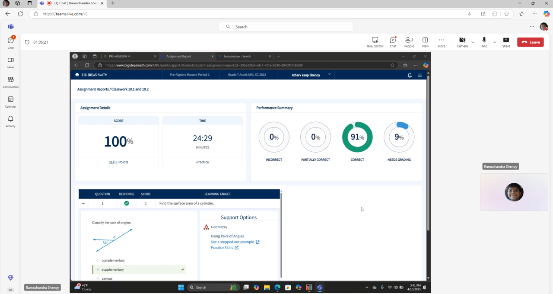553x294 pixels.
Task: Open the meeting Chat panel
Action: (x=393, y=42)
